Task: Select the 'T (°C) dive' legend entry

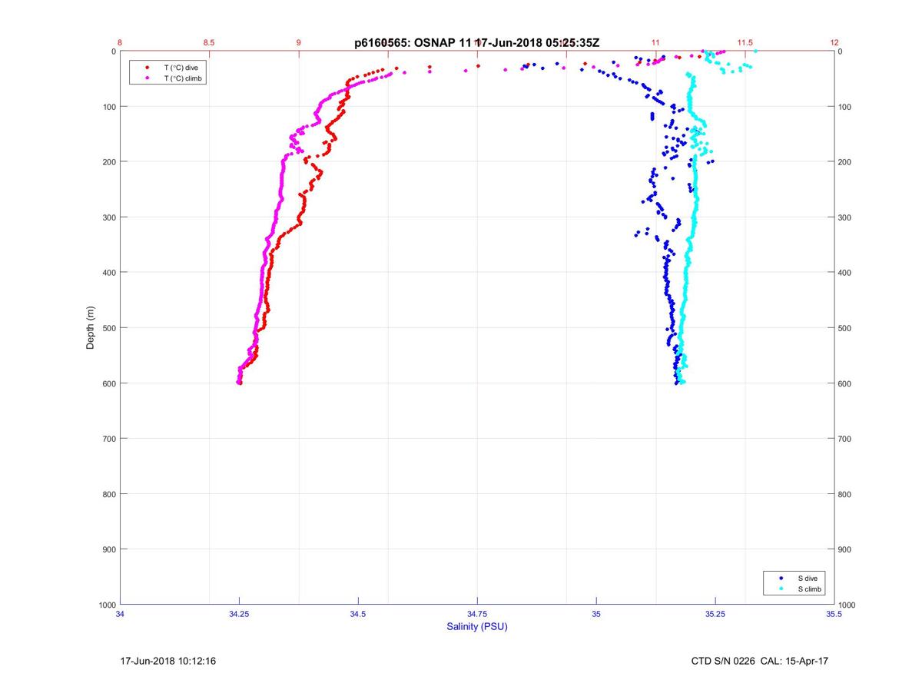Action: click(x=181, y=68)
